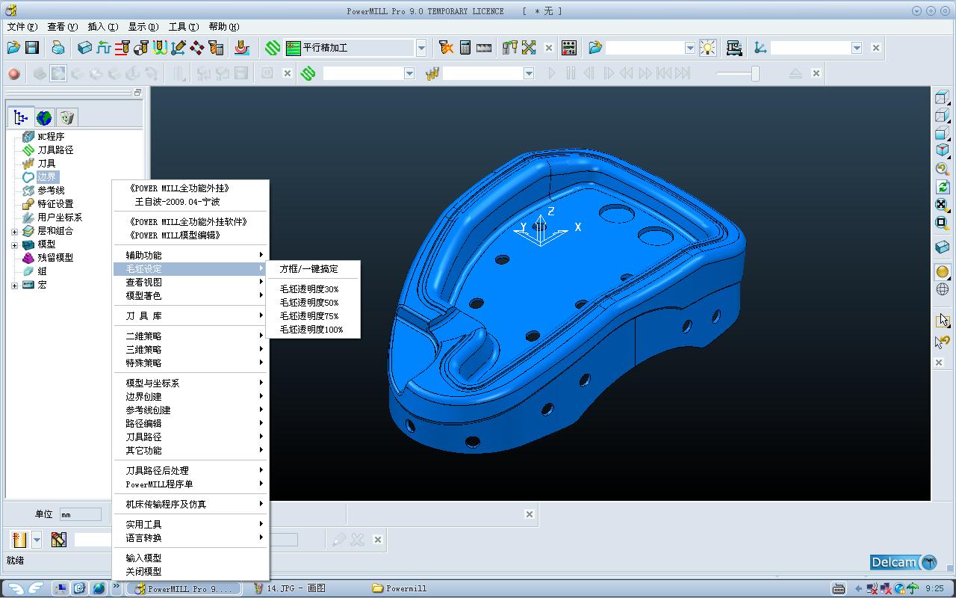Image resolution: width=956 pixels, height=598 pixels.
Task: Expand the 层和组合 tree node
Action: click(x=14, y=231)
